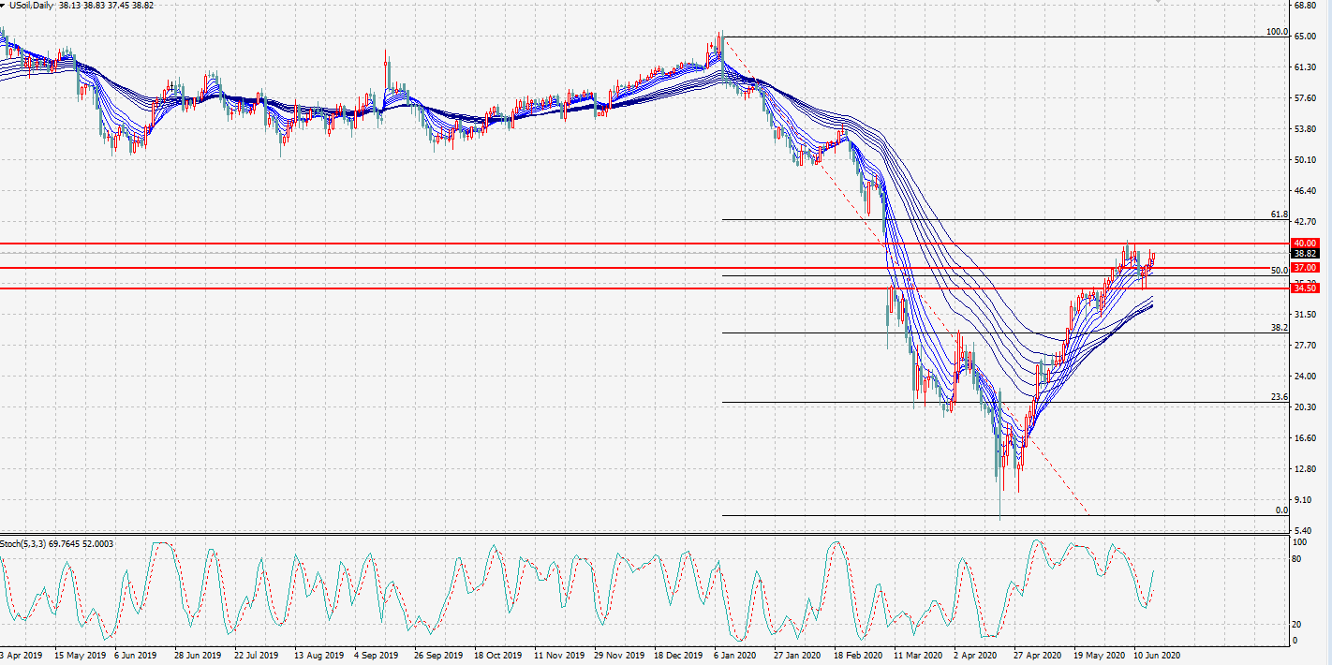Viewport: 1332px width, 665px height.
Task: Click the 10 Jun 2020 date label
Action: coord(1157,656)
